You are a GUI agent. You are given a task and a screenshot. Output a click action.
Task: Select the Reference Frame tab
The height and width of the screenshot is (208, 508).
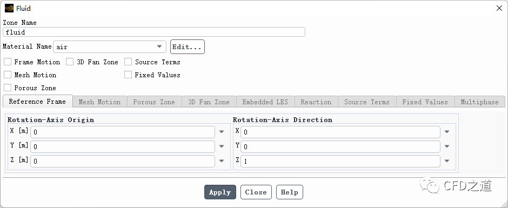tap(37, 102)
